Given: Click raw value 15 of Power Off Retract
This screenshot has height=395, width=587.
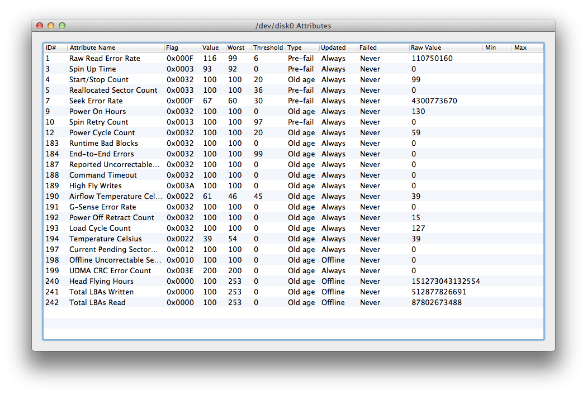Looking at the screenshot, I should 416,218.
